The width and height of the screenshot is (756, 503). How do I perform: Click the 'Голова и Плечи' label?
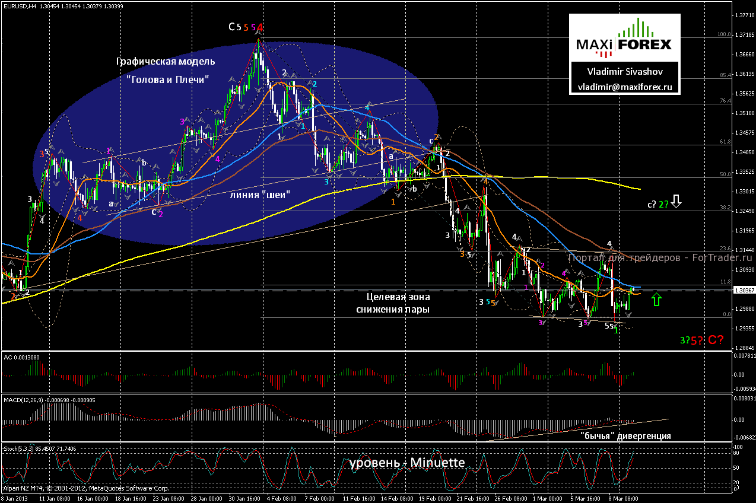(168, 80)
